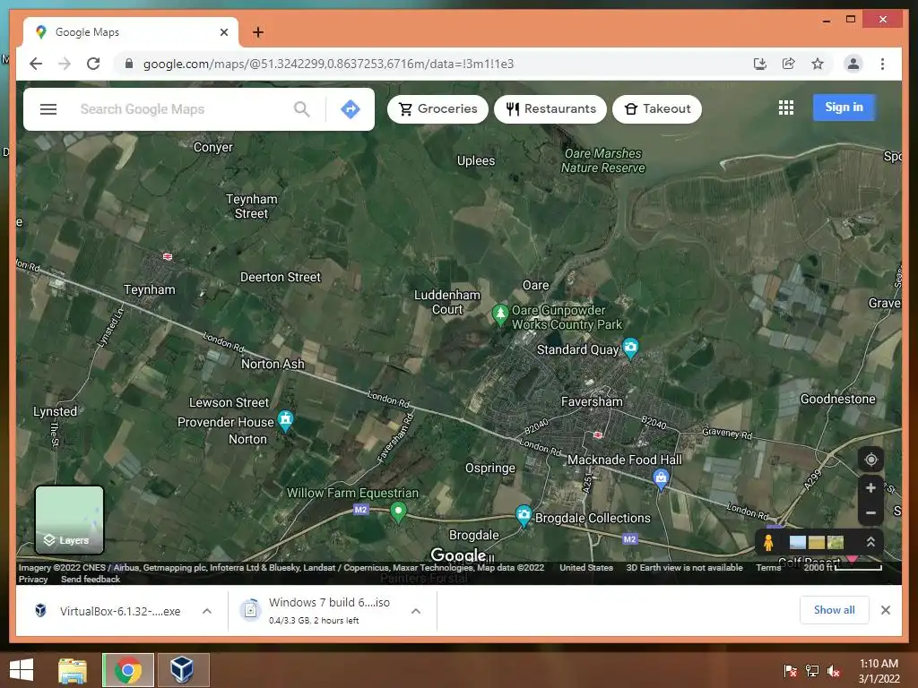Click the Conyer place label
The image size is (918, 688).
pyautogui.click(x=213, y=148)
